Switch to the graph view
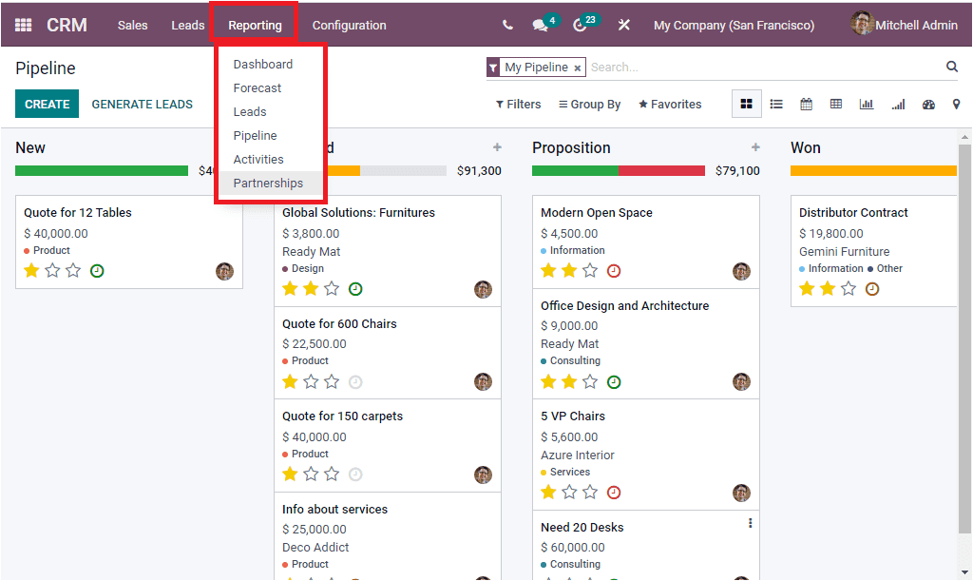 pos(866,104)
